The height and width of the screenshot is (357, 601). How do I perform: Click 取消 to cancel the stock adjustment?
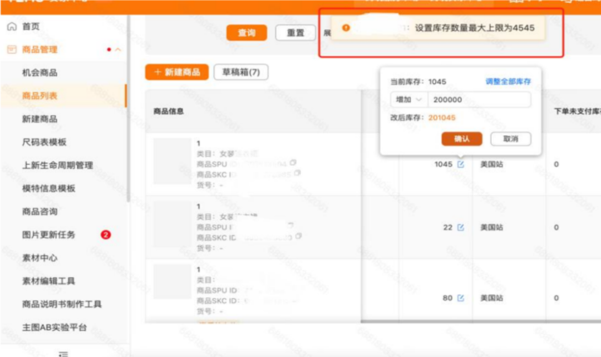[x=511, y=139]
